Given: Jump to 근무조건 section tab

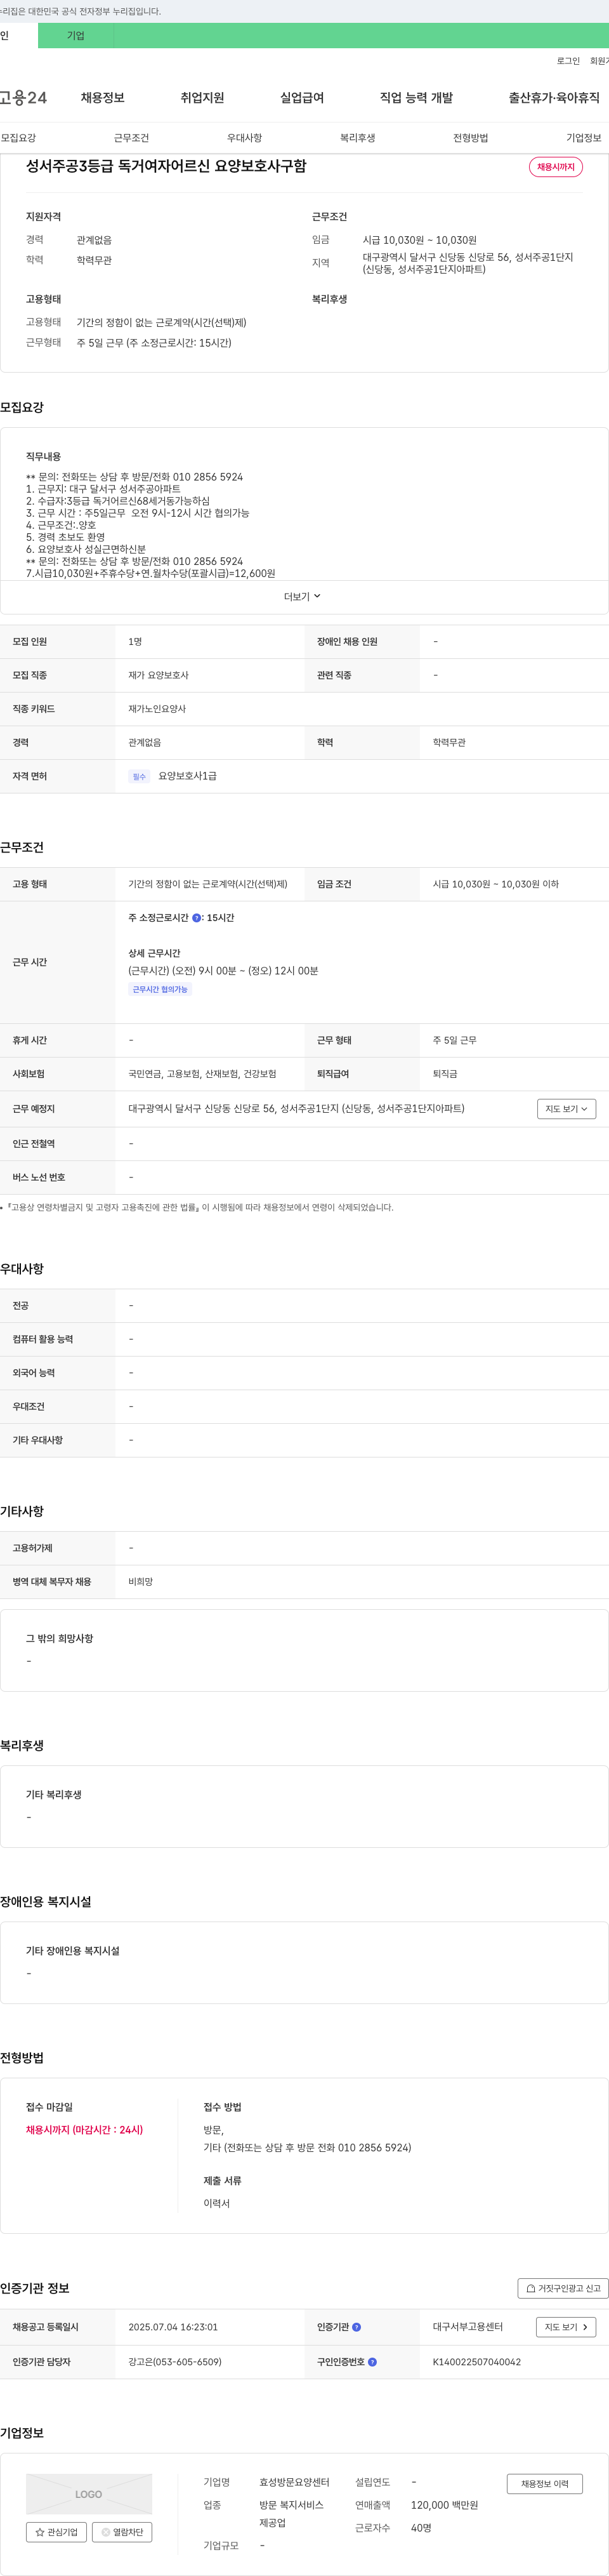Looking at the screenshot, I should click(131, 138).
